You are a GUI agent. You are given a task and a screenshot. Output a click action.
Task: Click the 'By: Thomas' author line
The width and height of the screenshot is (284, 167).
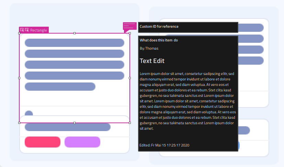(x=149, y=49)
